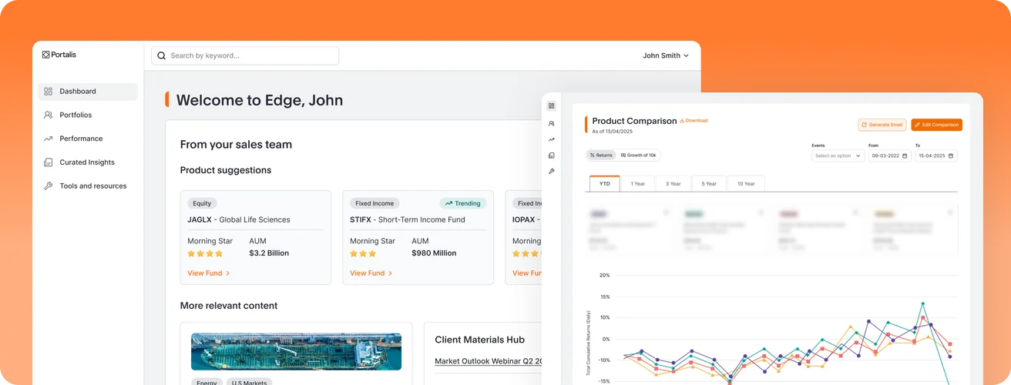
Task: Open Performance in the left sidebar
Action: point(88,139)
